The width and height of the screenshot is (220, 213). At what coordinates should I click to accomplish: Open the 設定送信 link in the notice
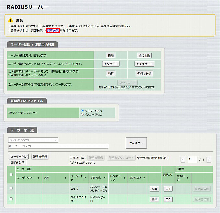coord(53,31)
